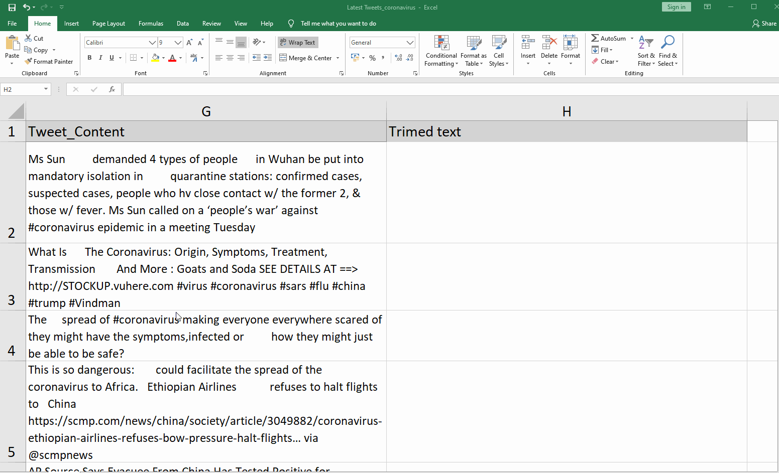
Task: Activate the Format Painter
Action: [49, 61]
